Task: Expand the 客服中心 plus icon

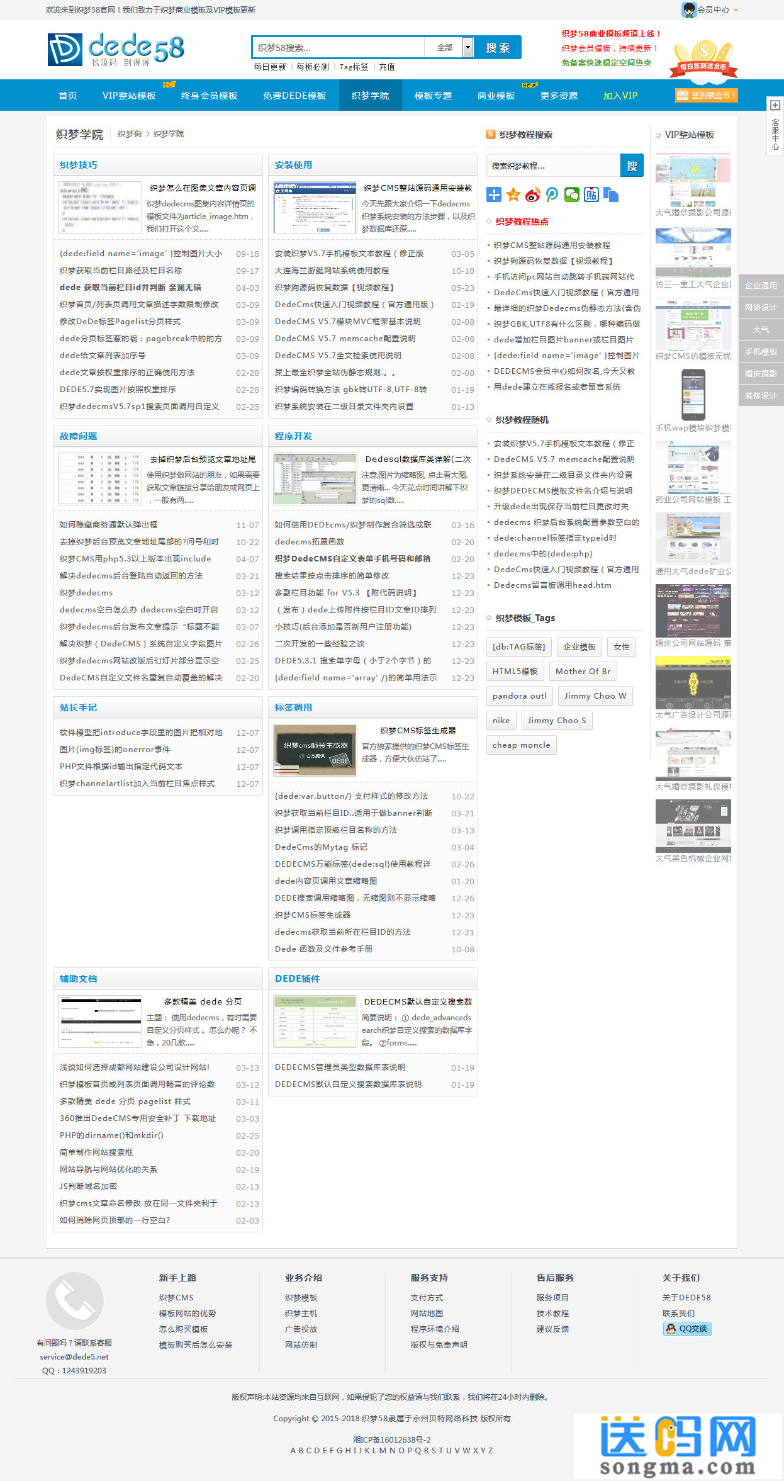Action: click(x=775, y=105)
